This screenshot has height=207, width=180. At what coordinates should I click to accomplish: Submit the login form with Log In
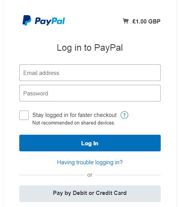pos(90,143)
